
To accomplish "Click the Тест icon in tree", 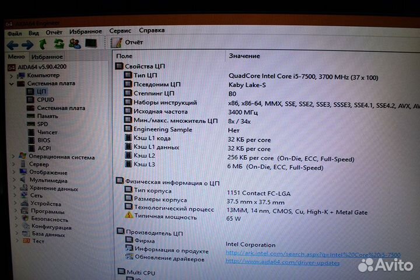I will [26, 240].
